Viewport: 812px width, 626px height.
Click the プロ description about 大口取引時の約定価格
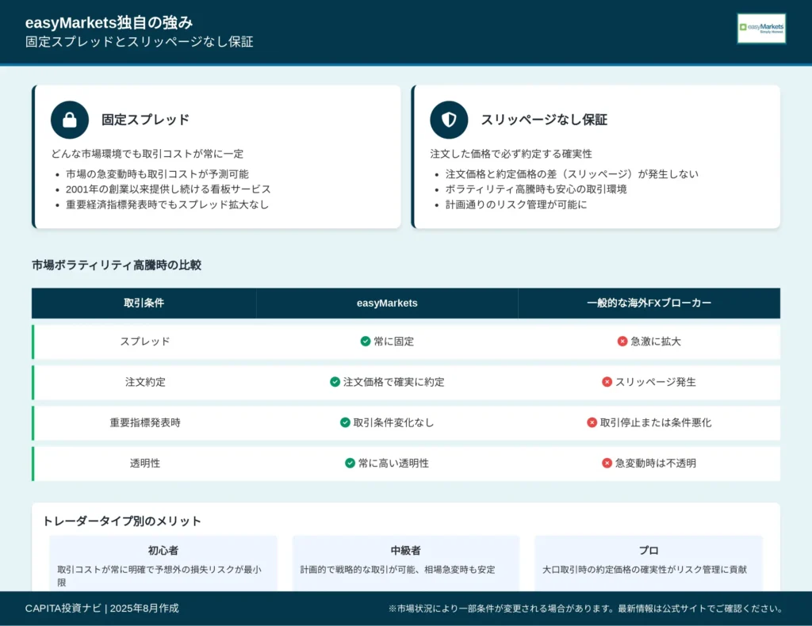point(645,570)
